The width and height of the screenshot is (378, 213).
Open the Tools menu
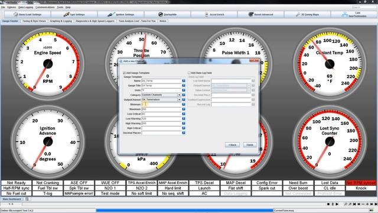[60, 7]
